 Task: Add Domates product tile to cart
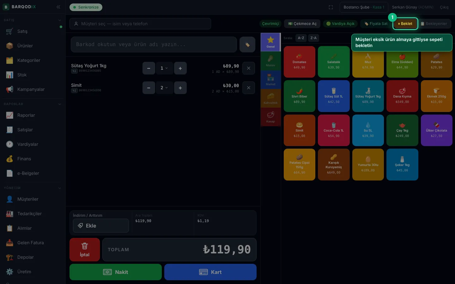click(x=300, y=62)
